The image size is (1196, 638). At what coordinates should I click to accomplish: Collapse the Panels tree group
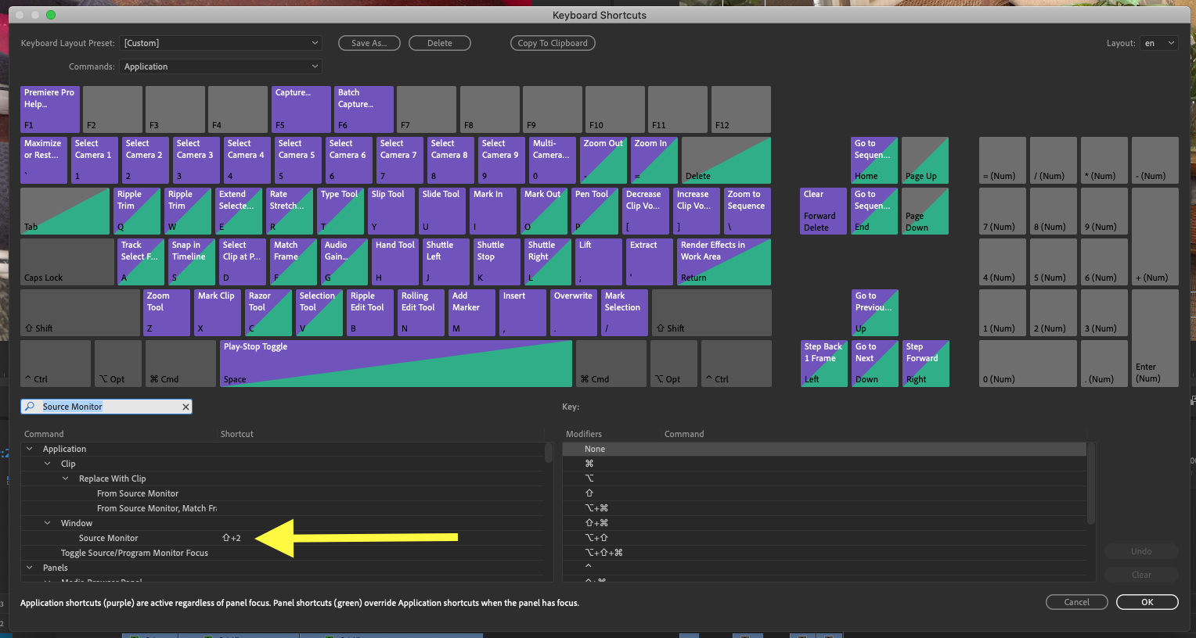[30, 568]
